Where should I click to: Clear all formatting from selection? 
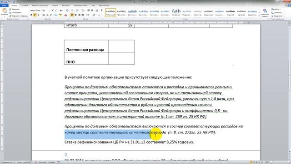67,10
